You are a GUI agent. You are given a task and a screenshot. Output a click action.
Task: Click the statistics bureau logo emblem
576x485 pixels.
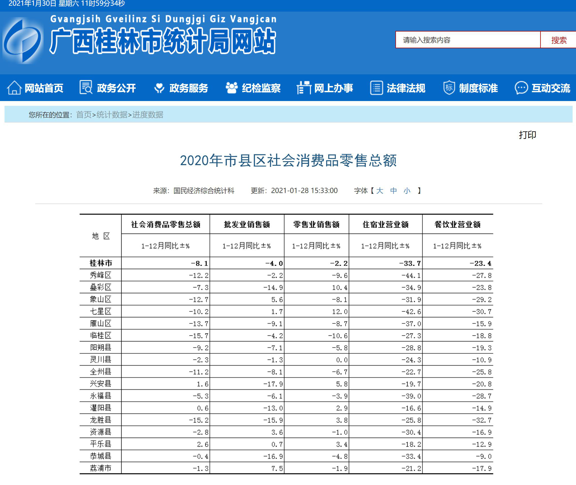[x=22, y=41]
